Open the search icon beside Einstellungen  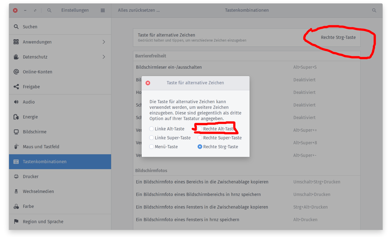click(x=49, y=10)
